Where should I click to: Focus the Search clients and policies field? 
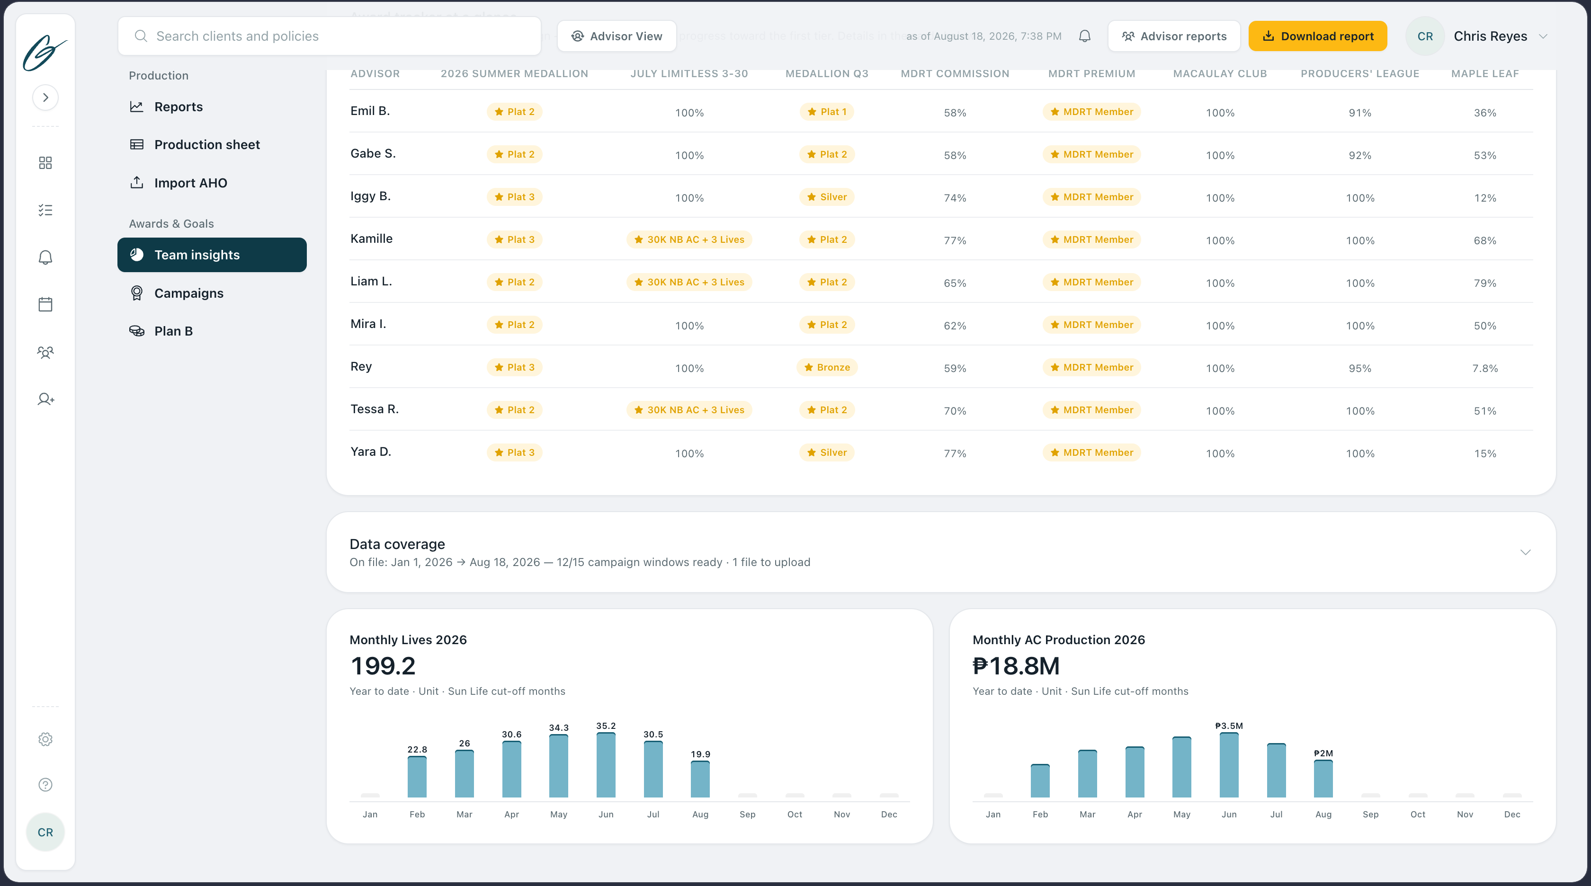[x=329, y=36]
